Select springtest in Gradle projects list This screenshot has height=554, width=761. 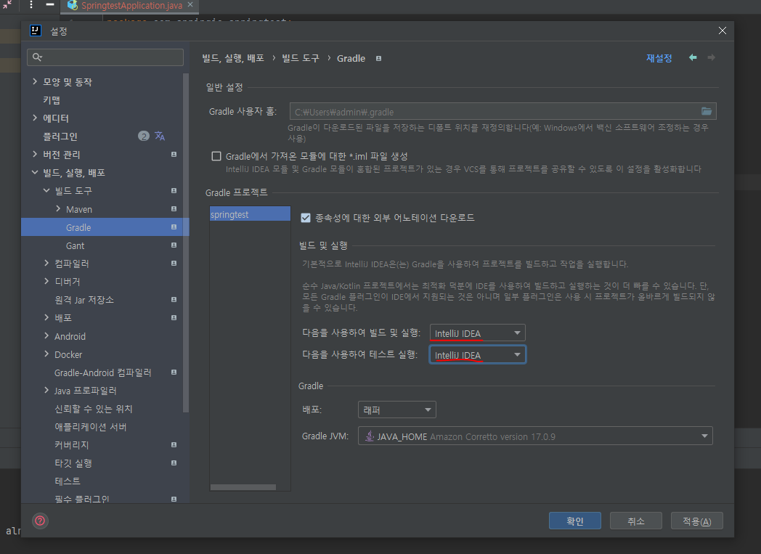250,214
